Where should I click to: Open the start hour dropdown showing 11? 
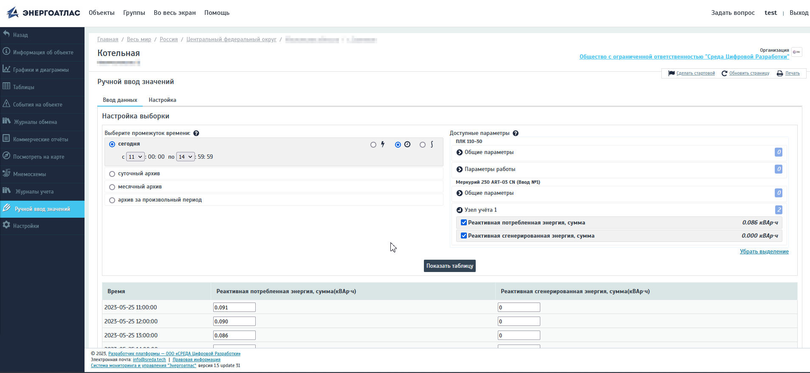(x=135, y=157)
